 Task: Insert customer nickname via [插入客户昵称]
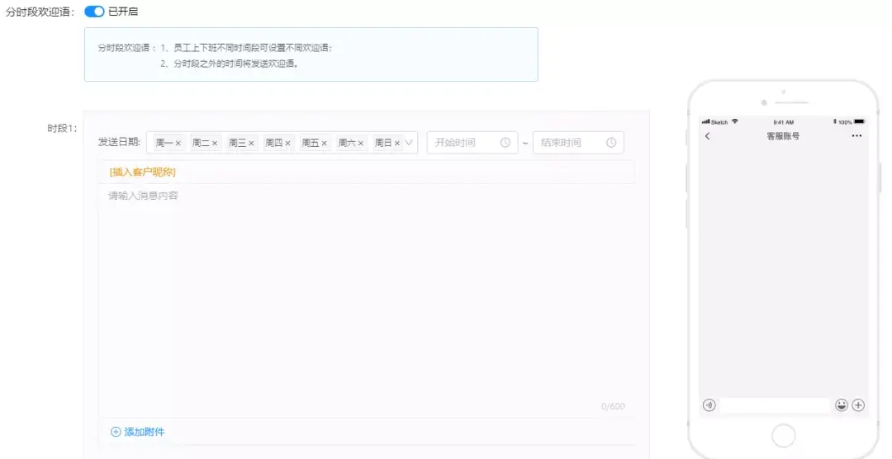tap(143, 172)
